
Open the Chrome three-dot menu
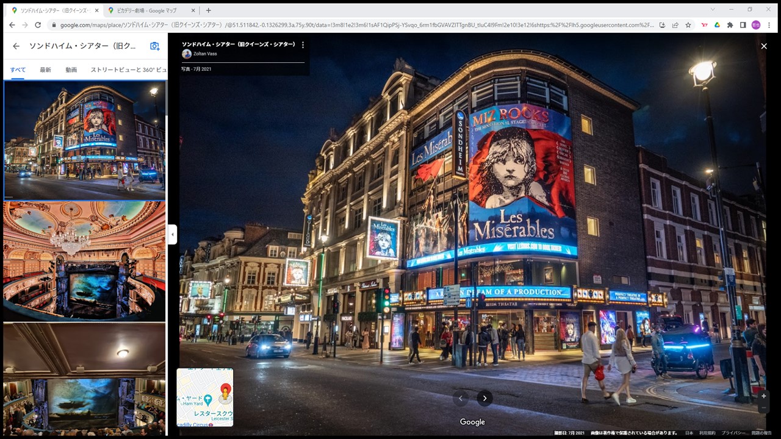tap(768, 25)
